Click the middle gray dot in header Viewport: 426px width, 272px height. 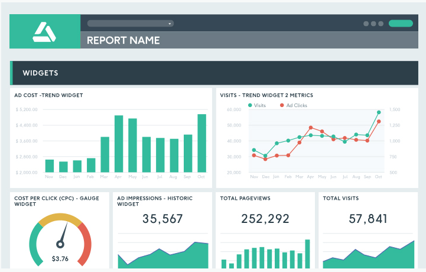coord(373,24)
